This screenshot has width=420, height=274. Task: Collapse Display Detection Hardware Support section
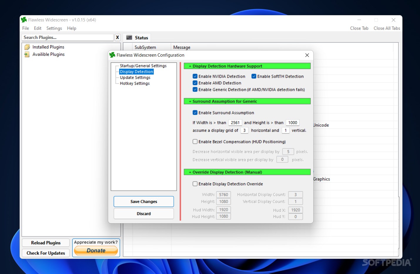pyautogui.click(x=247, y=66)
